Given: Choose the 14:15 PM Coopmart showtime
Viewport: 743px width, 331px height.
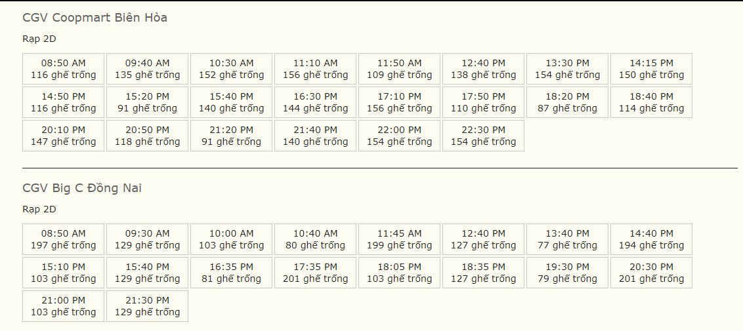Looking at the screenshot, I should [x=651, y=69].
